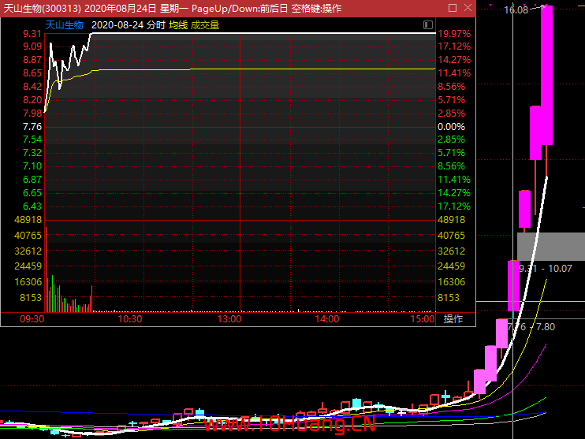585x439 pixels.
Task: Close the 天山生物 intraday popup
Action: (466, 8)
